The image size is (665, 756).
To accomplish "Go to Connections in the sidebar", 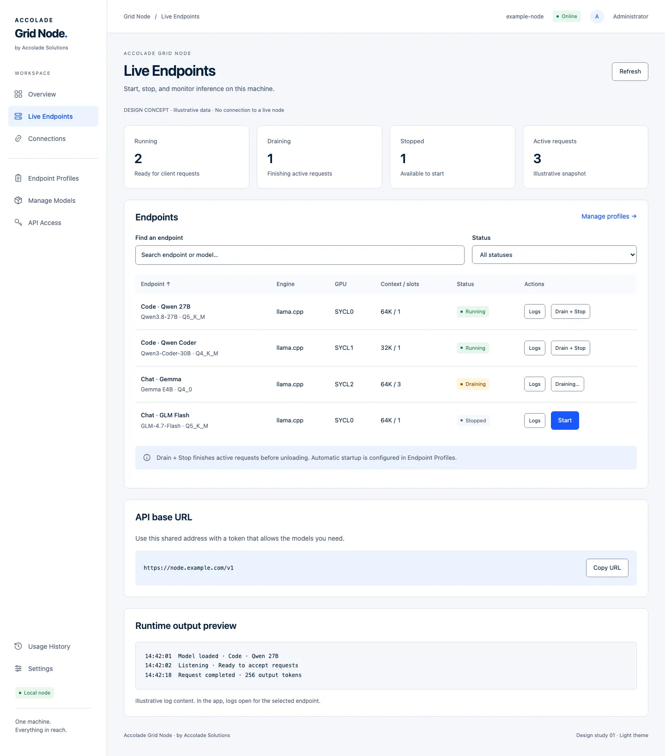I will pos(53,139).
